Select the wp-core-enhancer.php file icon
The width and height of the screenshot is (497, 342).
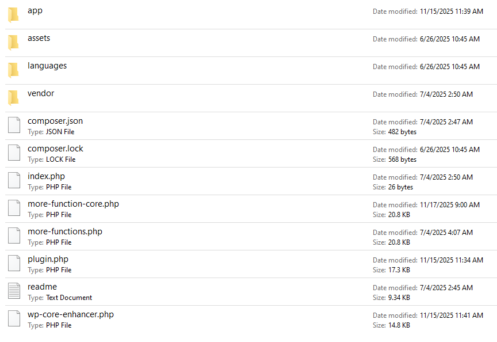14,319
